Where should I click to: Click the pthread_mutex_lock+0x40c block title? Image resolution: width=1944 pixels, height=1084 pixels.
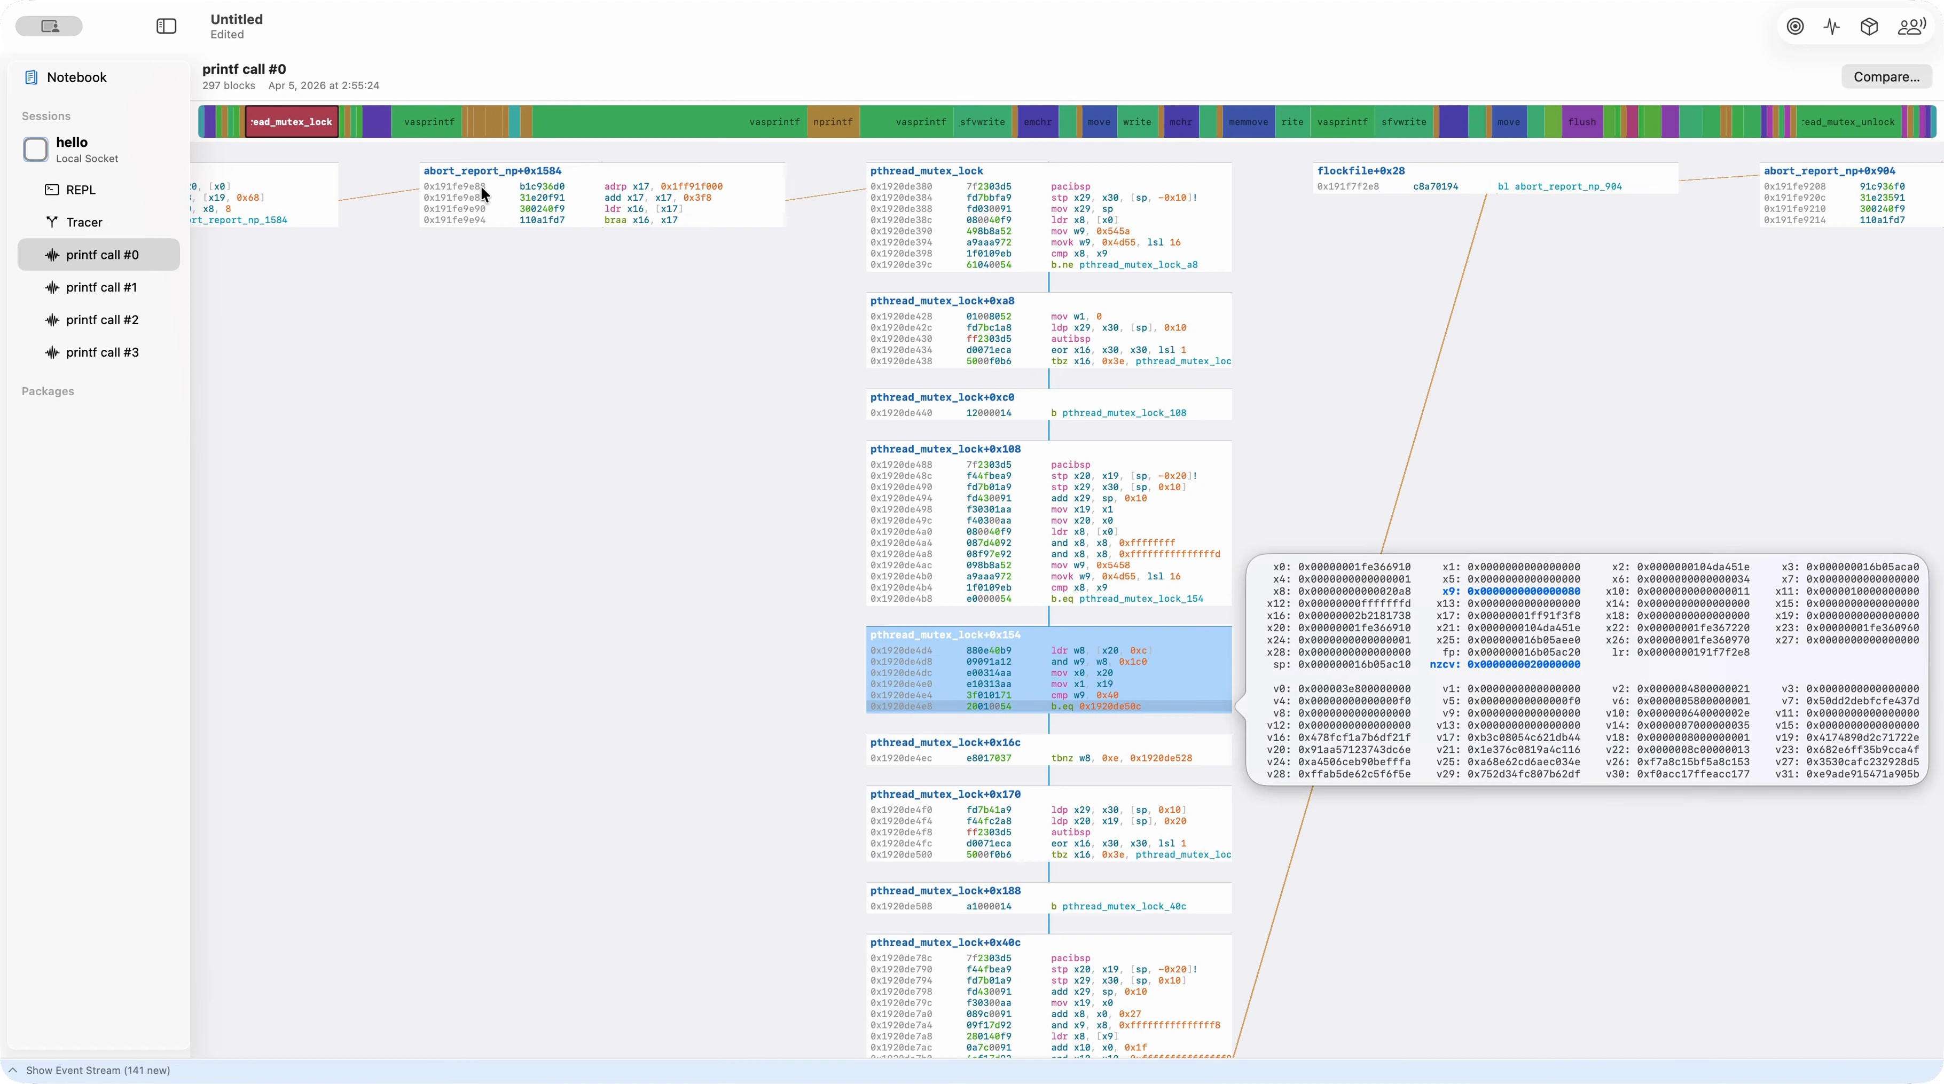[x=946, y=943]
